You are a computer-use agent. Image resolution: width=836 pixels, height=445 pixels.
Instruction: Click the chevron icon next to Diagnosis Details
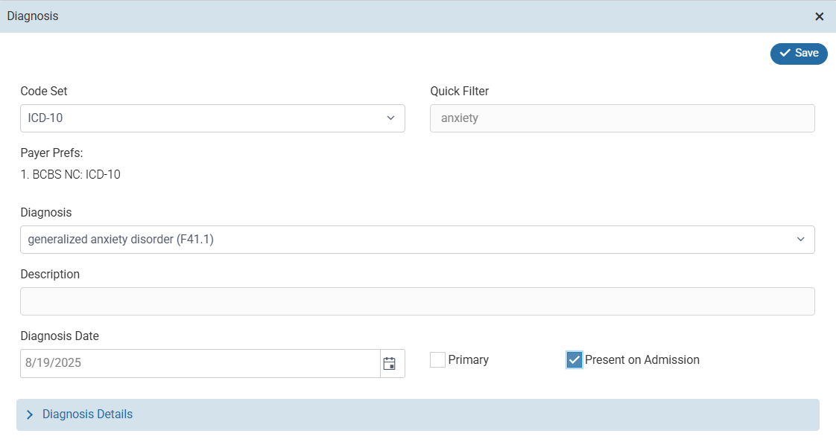30,414
